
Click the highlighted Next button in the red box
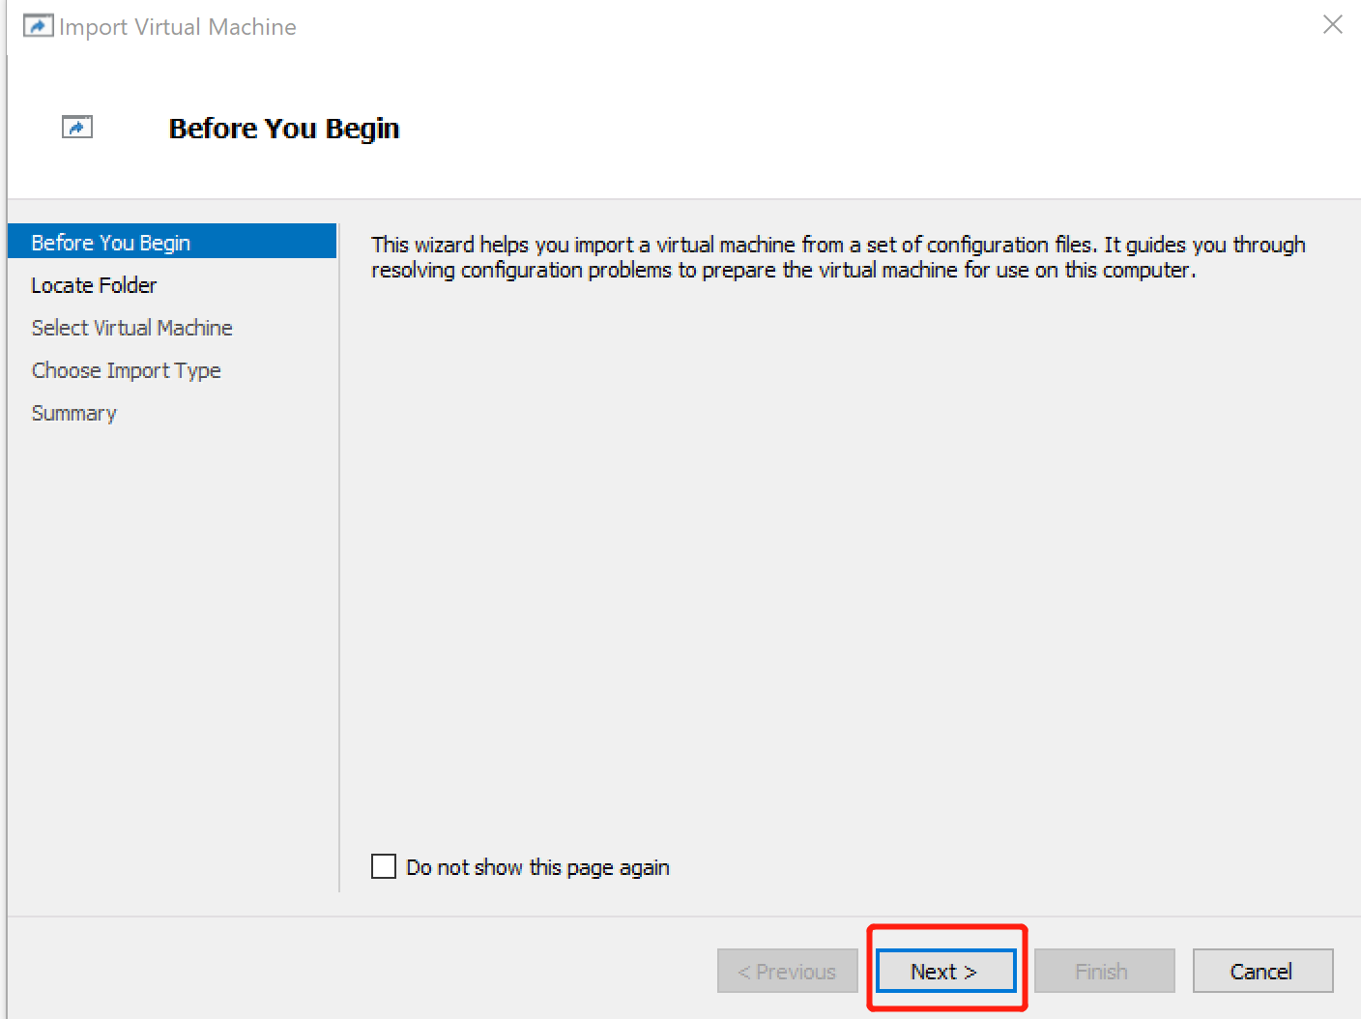click(945, 971)
